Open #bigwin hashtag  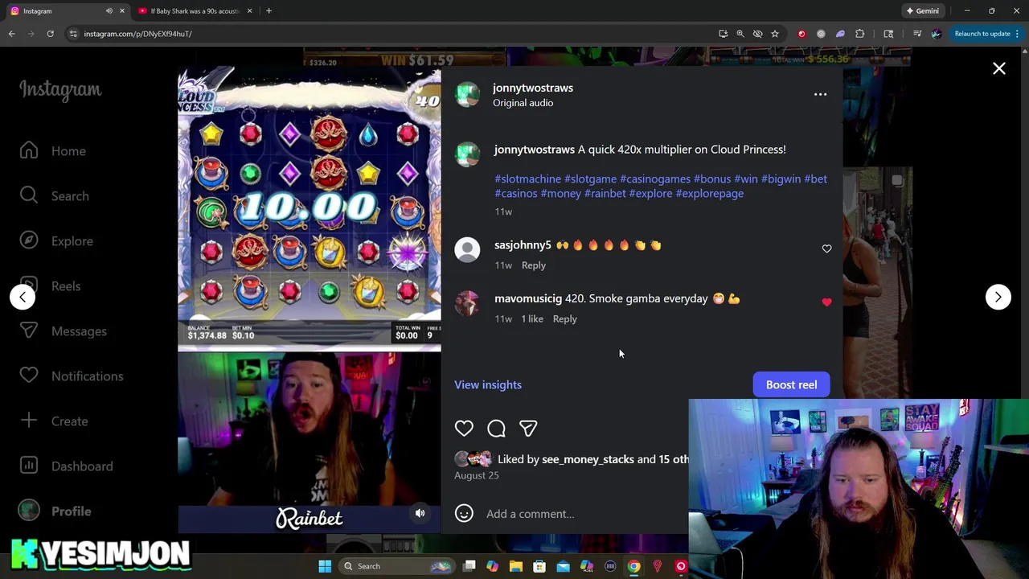tap(781, 179)
